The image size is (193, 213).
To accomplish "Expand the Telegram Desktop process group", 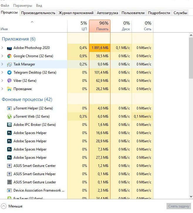I will click(x=2, y=72).
